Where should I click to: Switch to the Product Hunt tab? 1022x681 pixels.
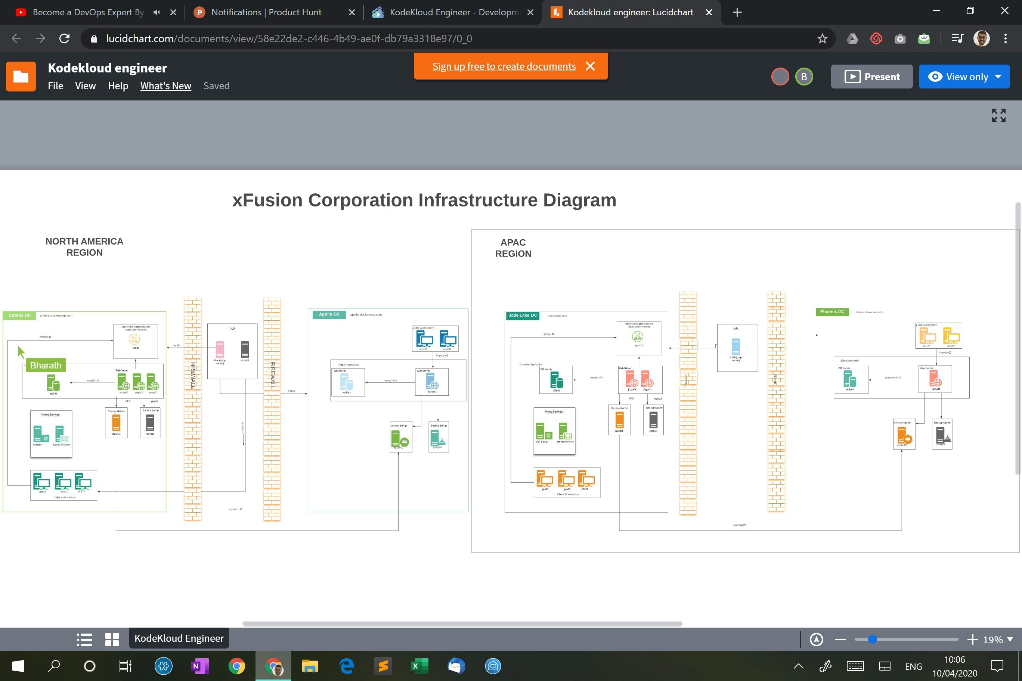pyautogui.click(x=266, y=12)
